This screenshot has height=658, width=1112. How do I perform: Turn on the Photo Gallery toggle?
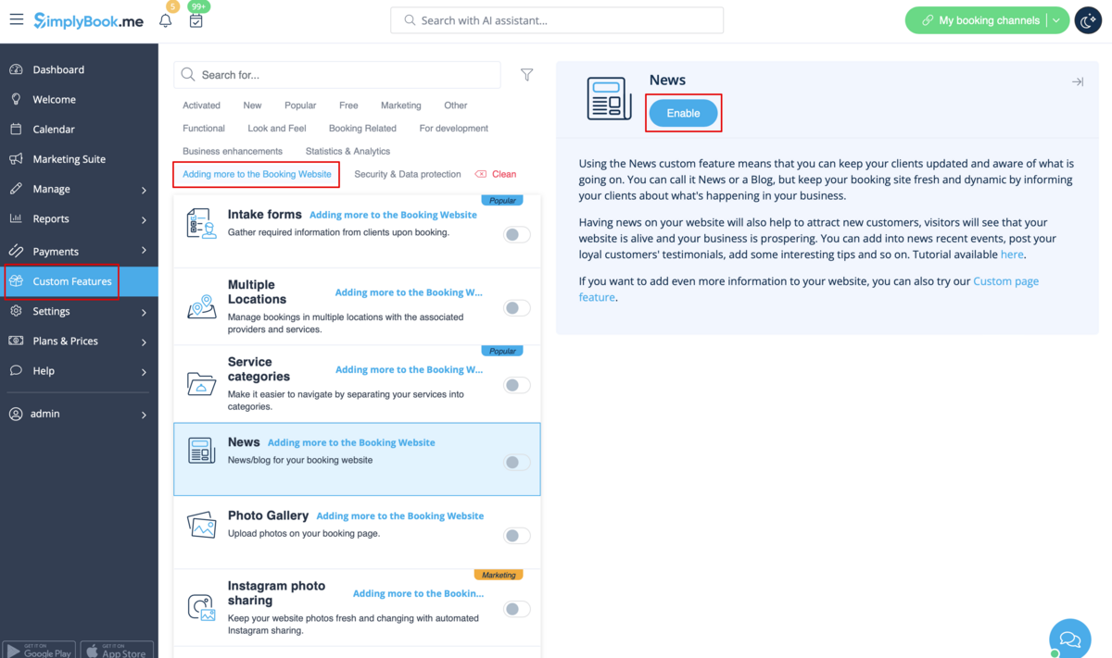(x=516, y=536)
